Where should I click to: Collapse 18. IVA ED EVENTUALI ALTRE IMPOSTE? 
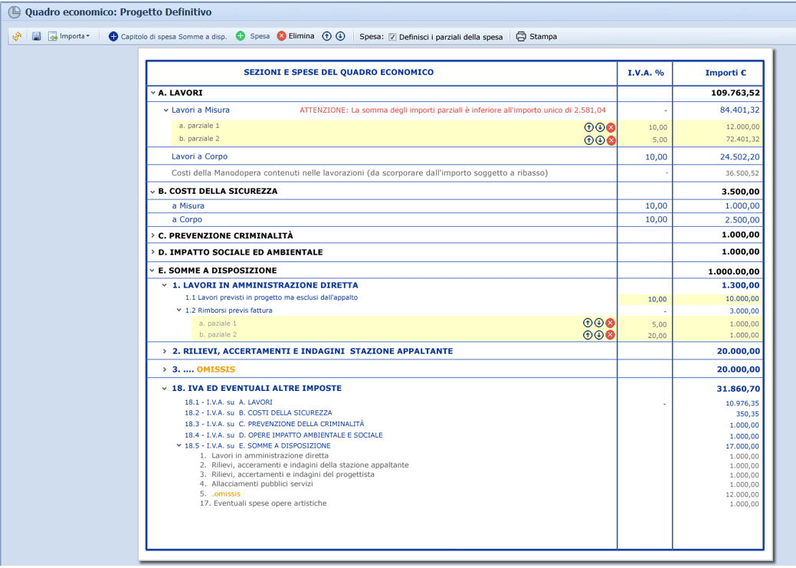point(165,389)
